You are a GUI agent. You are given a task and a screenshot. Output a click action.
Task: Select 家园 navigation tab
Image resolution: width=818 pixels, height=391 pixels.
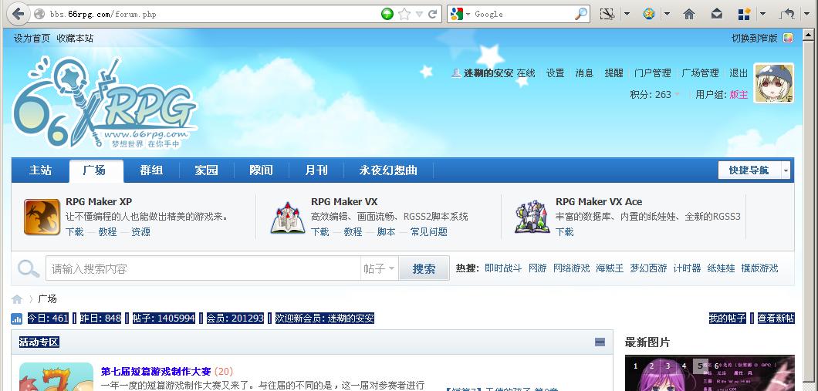click(x=207, y=170)
